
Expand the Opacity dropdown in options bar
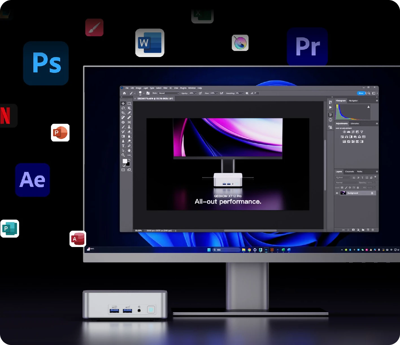(x=195, y=93)
